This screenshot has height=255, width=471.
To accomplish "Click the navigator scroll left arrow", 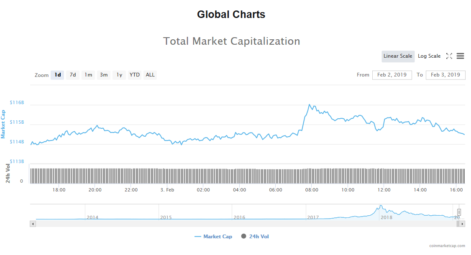I will pos(33,224).
